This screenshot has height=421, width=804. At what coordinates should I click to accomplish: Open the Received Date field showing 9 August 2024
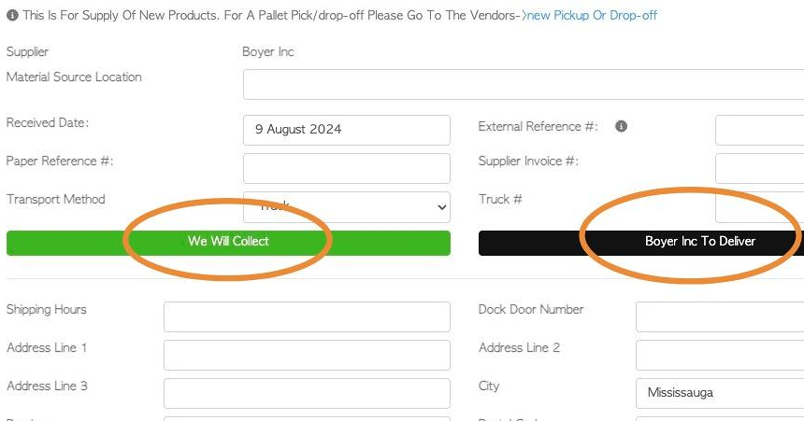[347, 130]
